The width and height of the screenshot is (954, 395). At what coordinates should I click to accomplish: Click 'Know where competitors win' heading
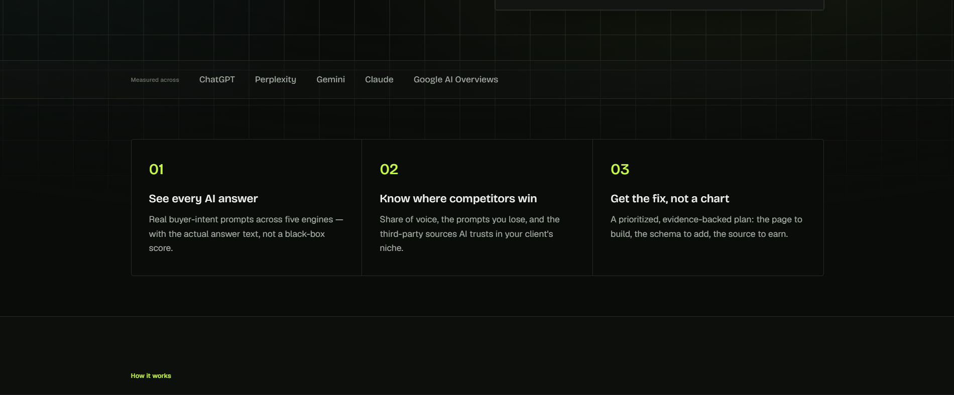458,199
